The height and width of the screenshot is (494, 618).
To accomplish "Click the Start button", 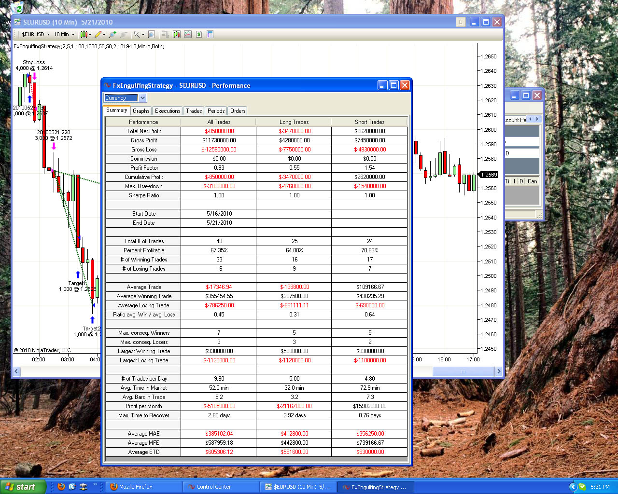I will 23,487.
